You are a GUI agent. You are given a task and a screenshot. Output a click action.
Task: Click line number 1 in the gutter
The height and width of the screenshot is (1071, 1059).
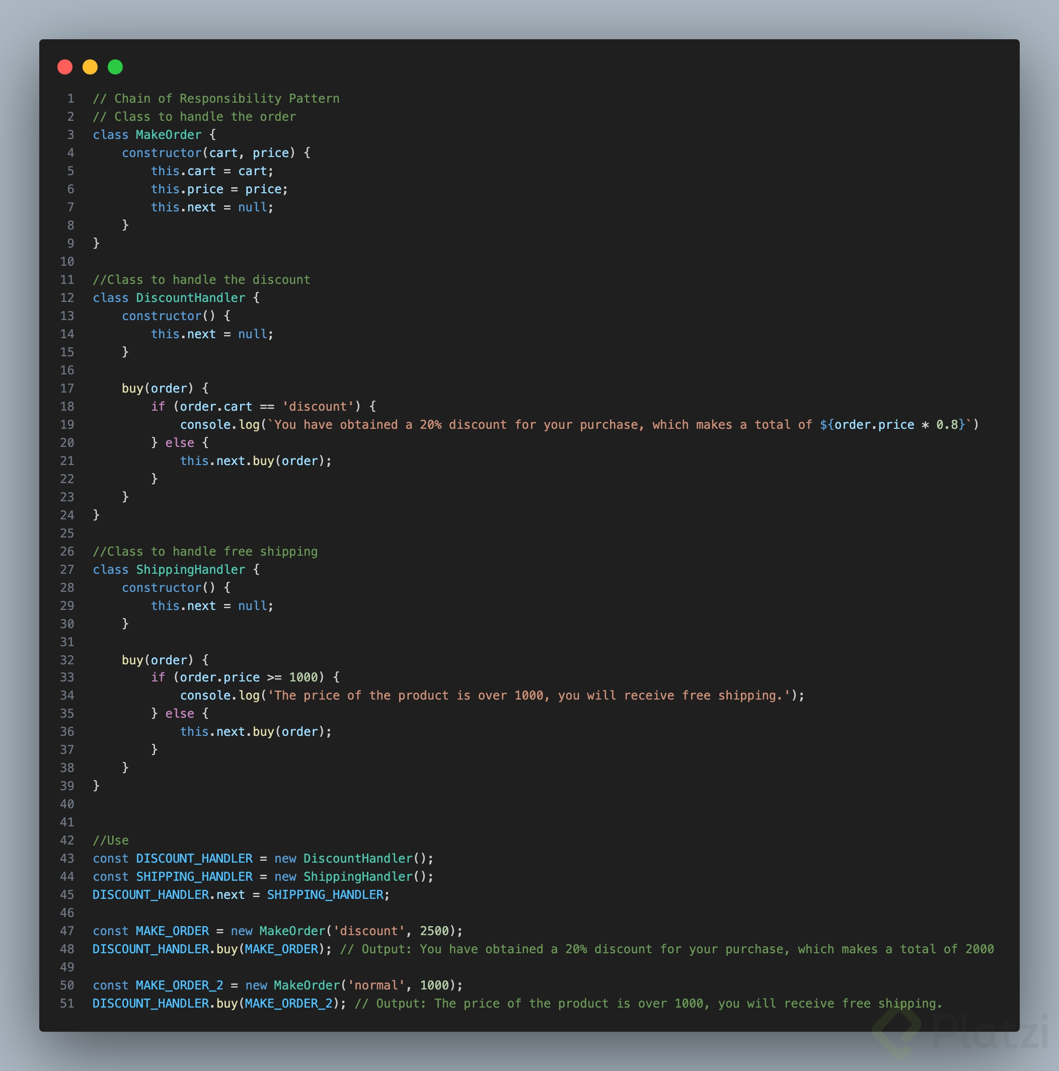(70, 99)
